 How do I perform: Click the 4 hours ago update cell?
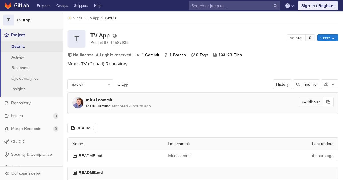point(323,156)
